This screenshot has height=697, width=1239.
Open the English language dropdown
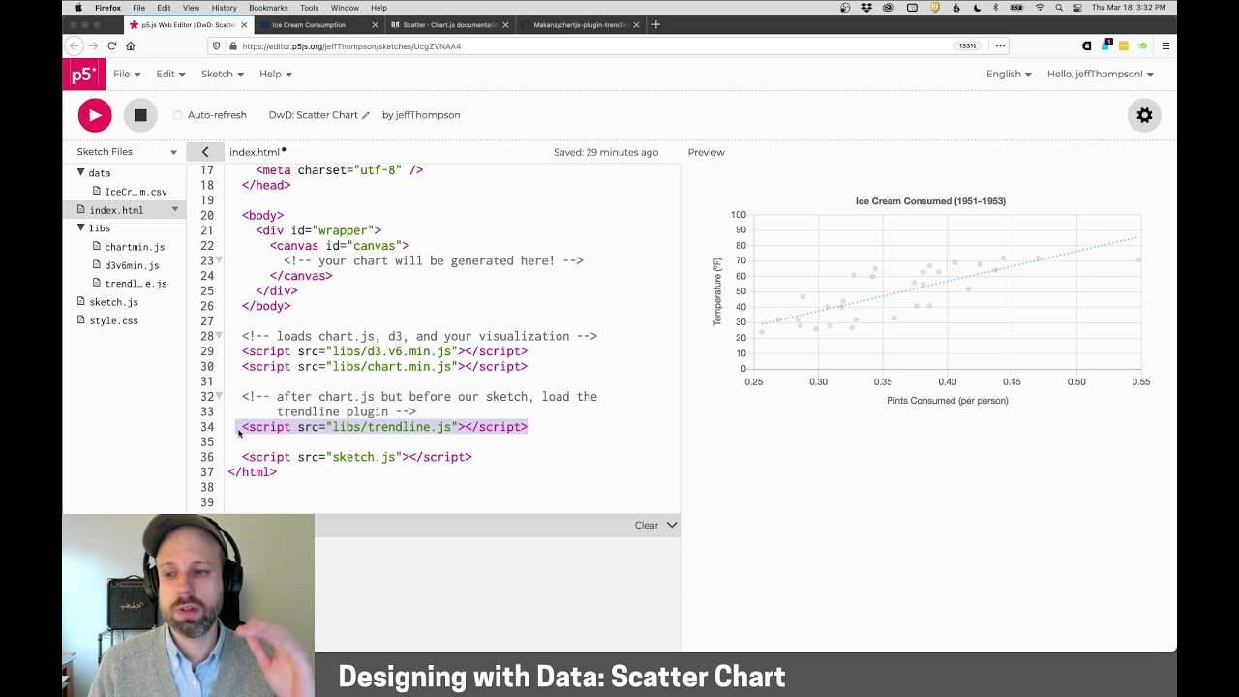(1009, 74)
